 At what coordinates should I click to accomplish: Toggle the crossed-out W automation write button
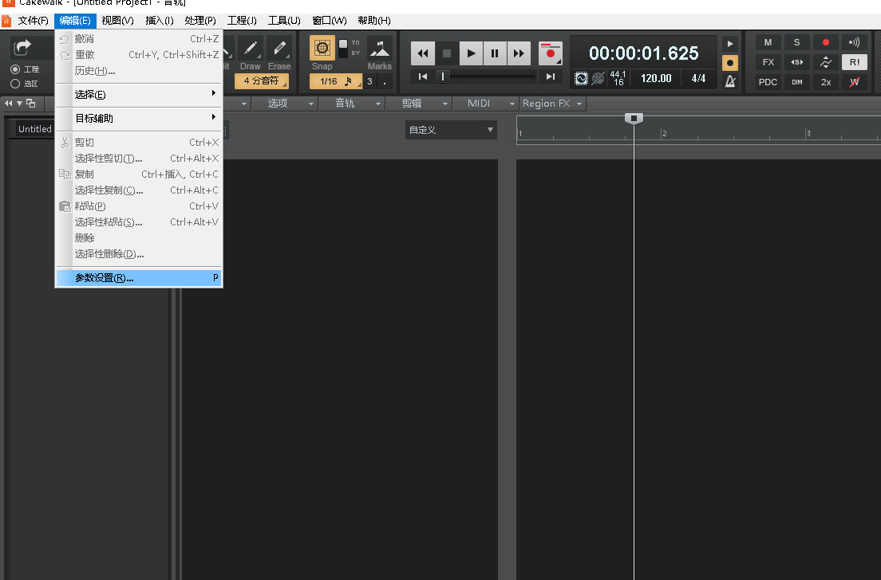click(x=854, y=82)
